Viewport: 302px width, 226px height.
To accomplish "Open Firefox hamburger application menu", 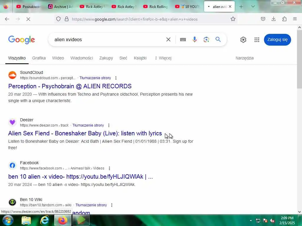I will [x=295, y=19].
